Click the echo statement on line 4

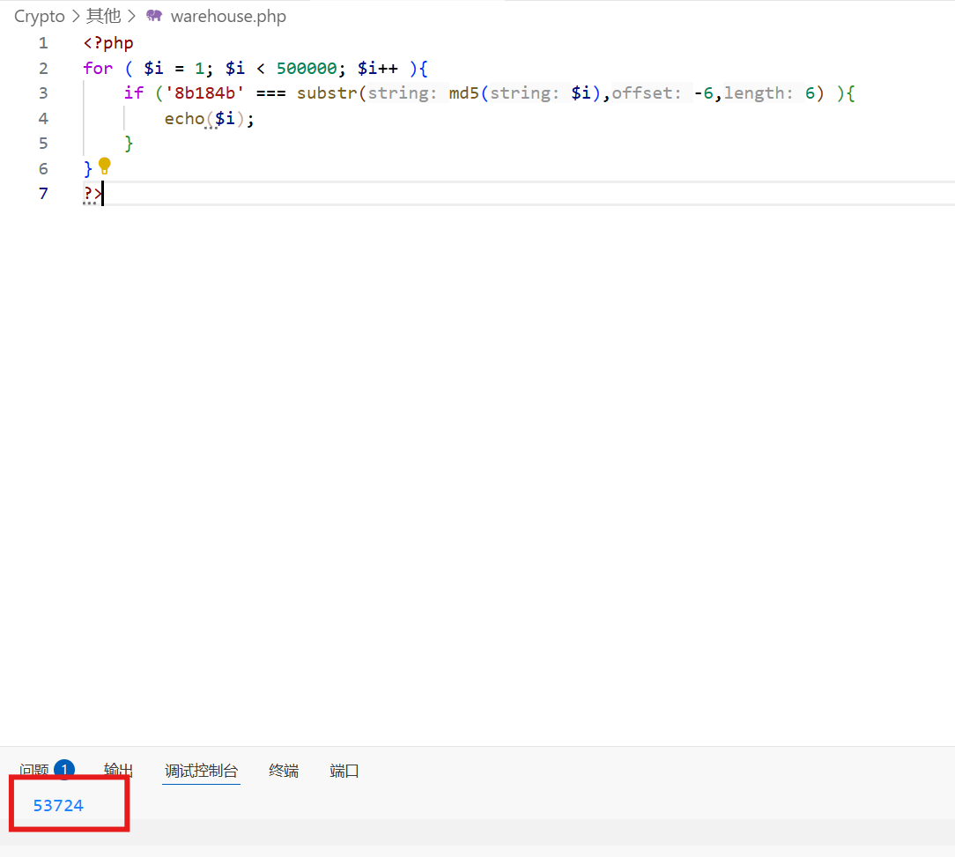[184, 118]
